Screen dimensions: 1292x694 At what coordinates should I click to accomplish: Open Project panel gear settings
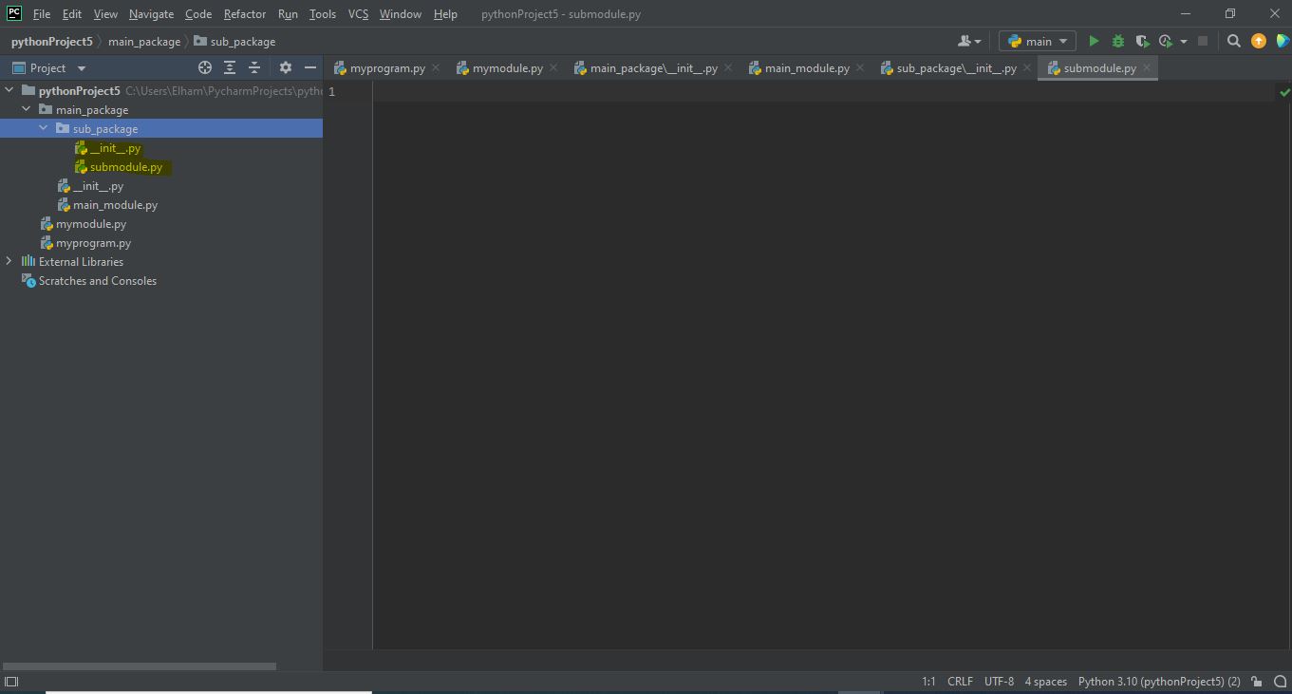[x=285, y=67]
